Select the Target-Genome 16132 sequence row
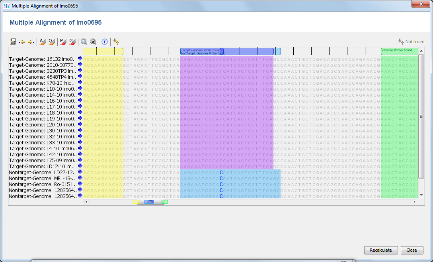Image resolution: width=433 pixels, height=262 pixels. coord(42,59)
